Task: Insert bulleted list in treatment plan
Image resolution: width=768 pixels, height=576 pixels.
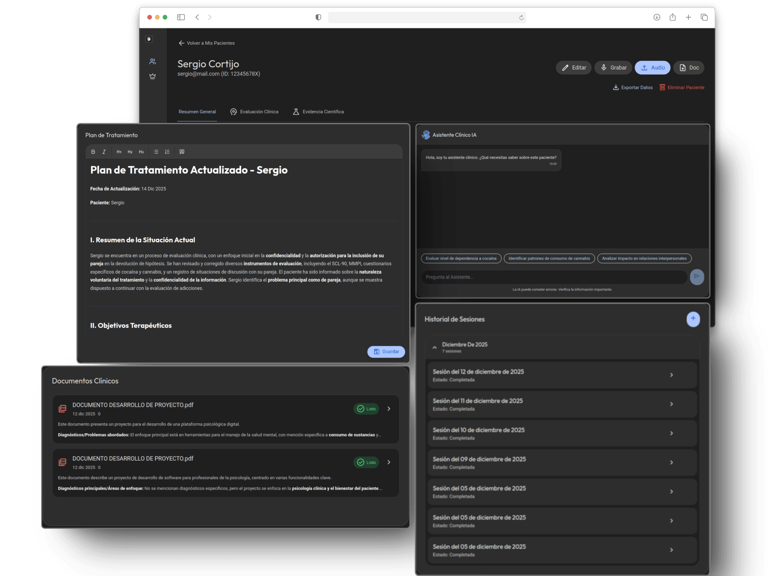Action: [x=156, y=152]
